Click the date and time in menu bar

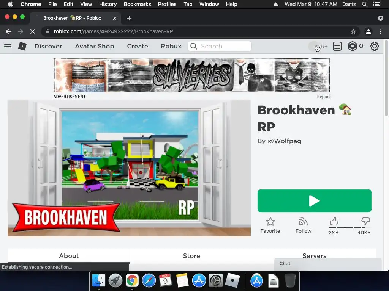[311, 4]
